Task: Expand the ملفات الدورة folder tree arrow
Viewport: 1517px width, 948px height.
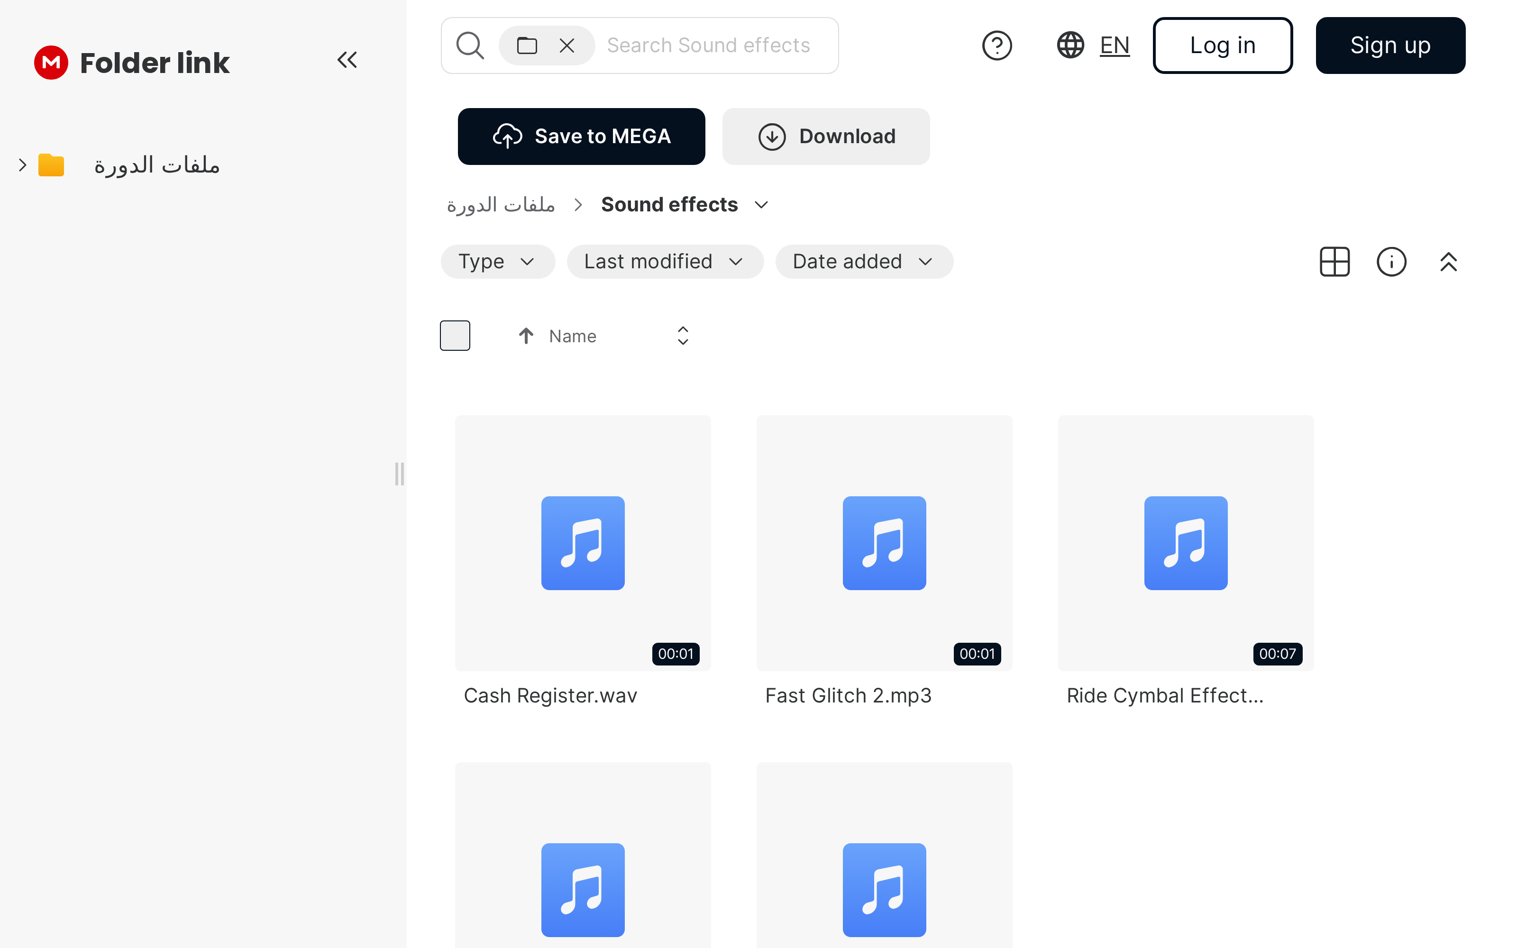Action: pos(23,165)
